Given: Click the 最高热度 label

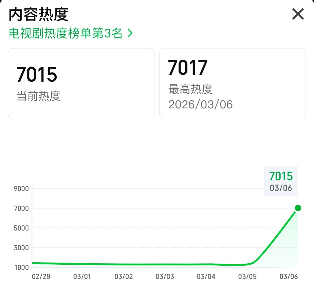Looking at the screenshot, I should (x=190, y=89).
